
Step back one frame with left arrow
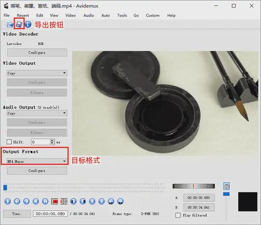tap(17, 201)
